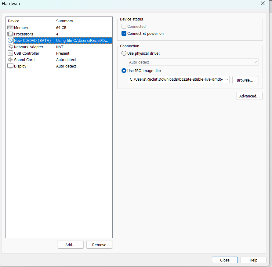Open Help for hardware dialog
This screenshot has width=272, height=267.
coord(253,260)
